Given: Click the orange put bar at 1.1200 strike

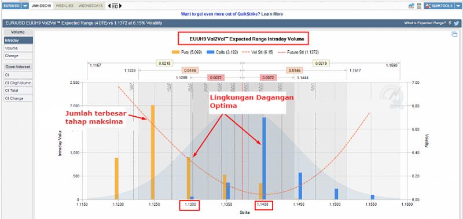Looking at the screenshot, I should pyautogui.click(x=117, y=179).
